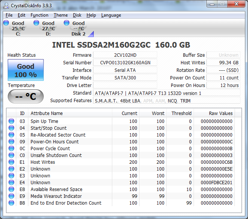
Task: Click the status orb for attribute E2
Action: tap(11, 169)
